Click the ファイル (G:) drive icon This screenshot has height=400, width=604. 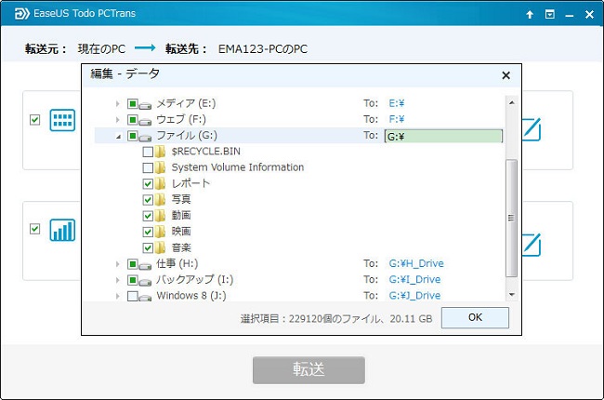(145, 138)
